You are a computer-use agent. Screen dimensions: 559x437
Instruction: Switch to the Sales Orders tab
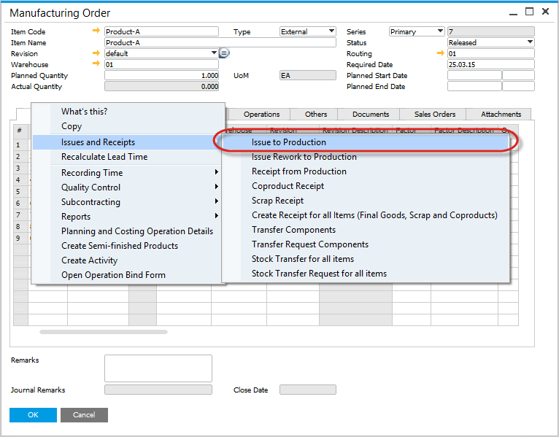point(435,114)
